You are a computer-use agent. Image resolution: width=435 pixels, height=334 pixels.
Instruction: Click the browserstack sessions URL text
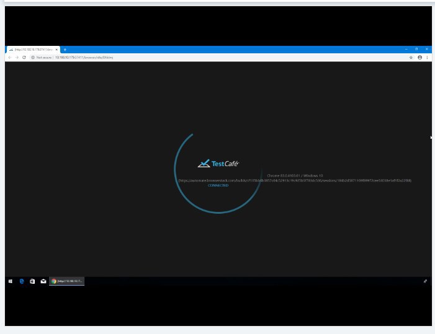point(295,180)
